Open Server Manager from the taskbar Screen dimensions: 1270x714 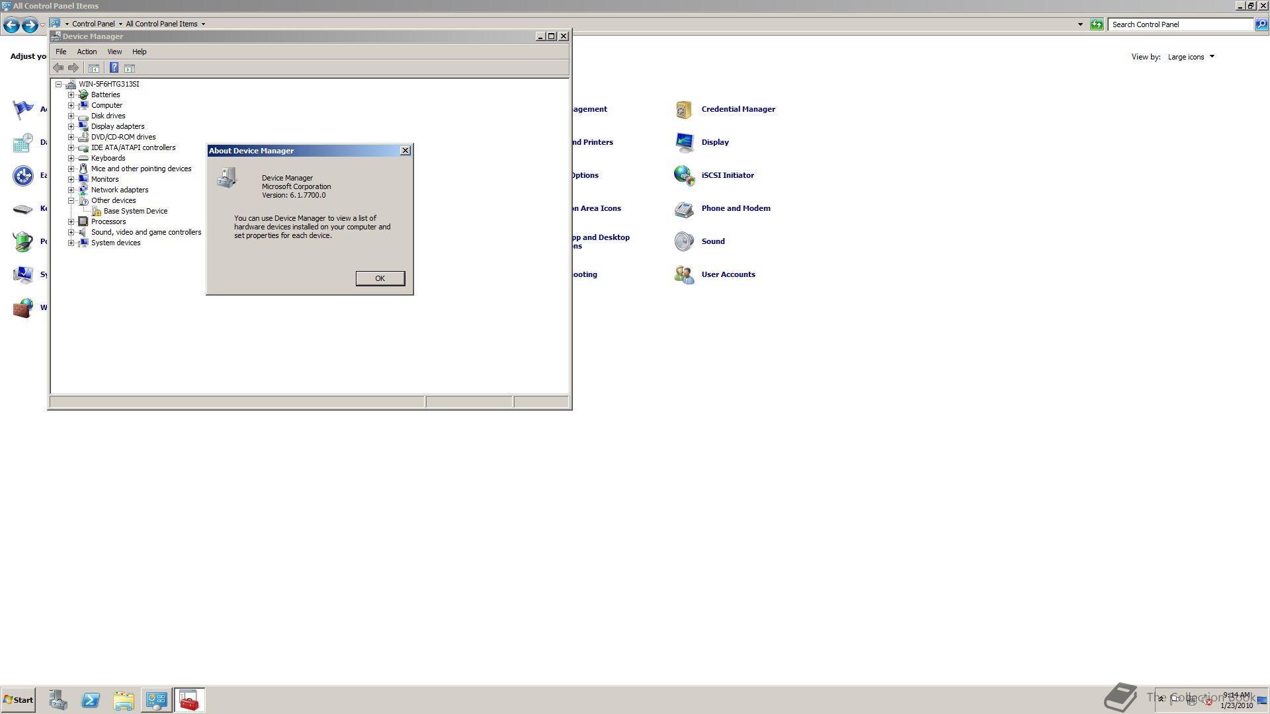point(58,700)
